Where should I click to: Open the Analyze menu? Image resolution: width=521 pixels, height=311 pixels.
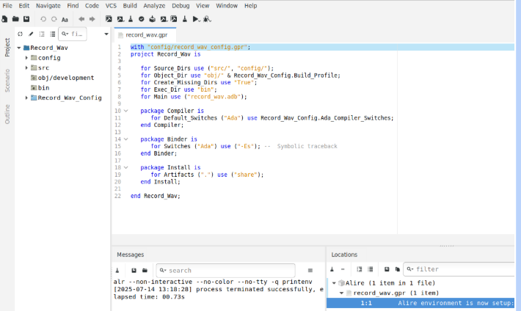tap(154, 6)
